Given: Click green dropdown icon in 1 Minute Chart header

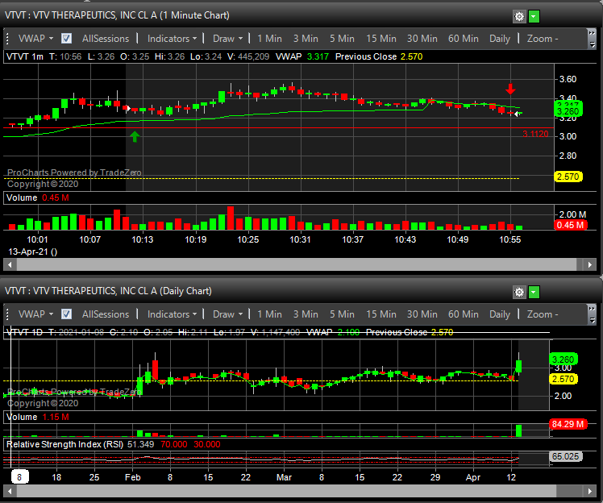Looking at the screenshot, I should 534,16.
